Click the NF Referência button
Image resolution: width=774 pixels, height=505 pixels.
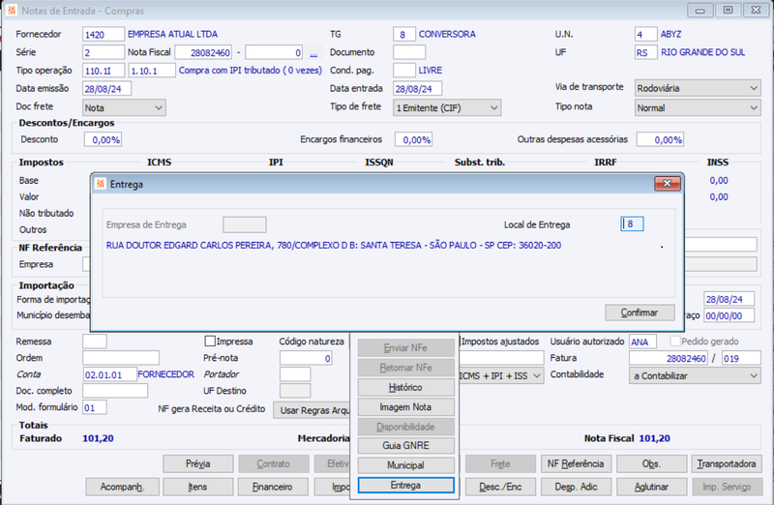point(576,464)
